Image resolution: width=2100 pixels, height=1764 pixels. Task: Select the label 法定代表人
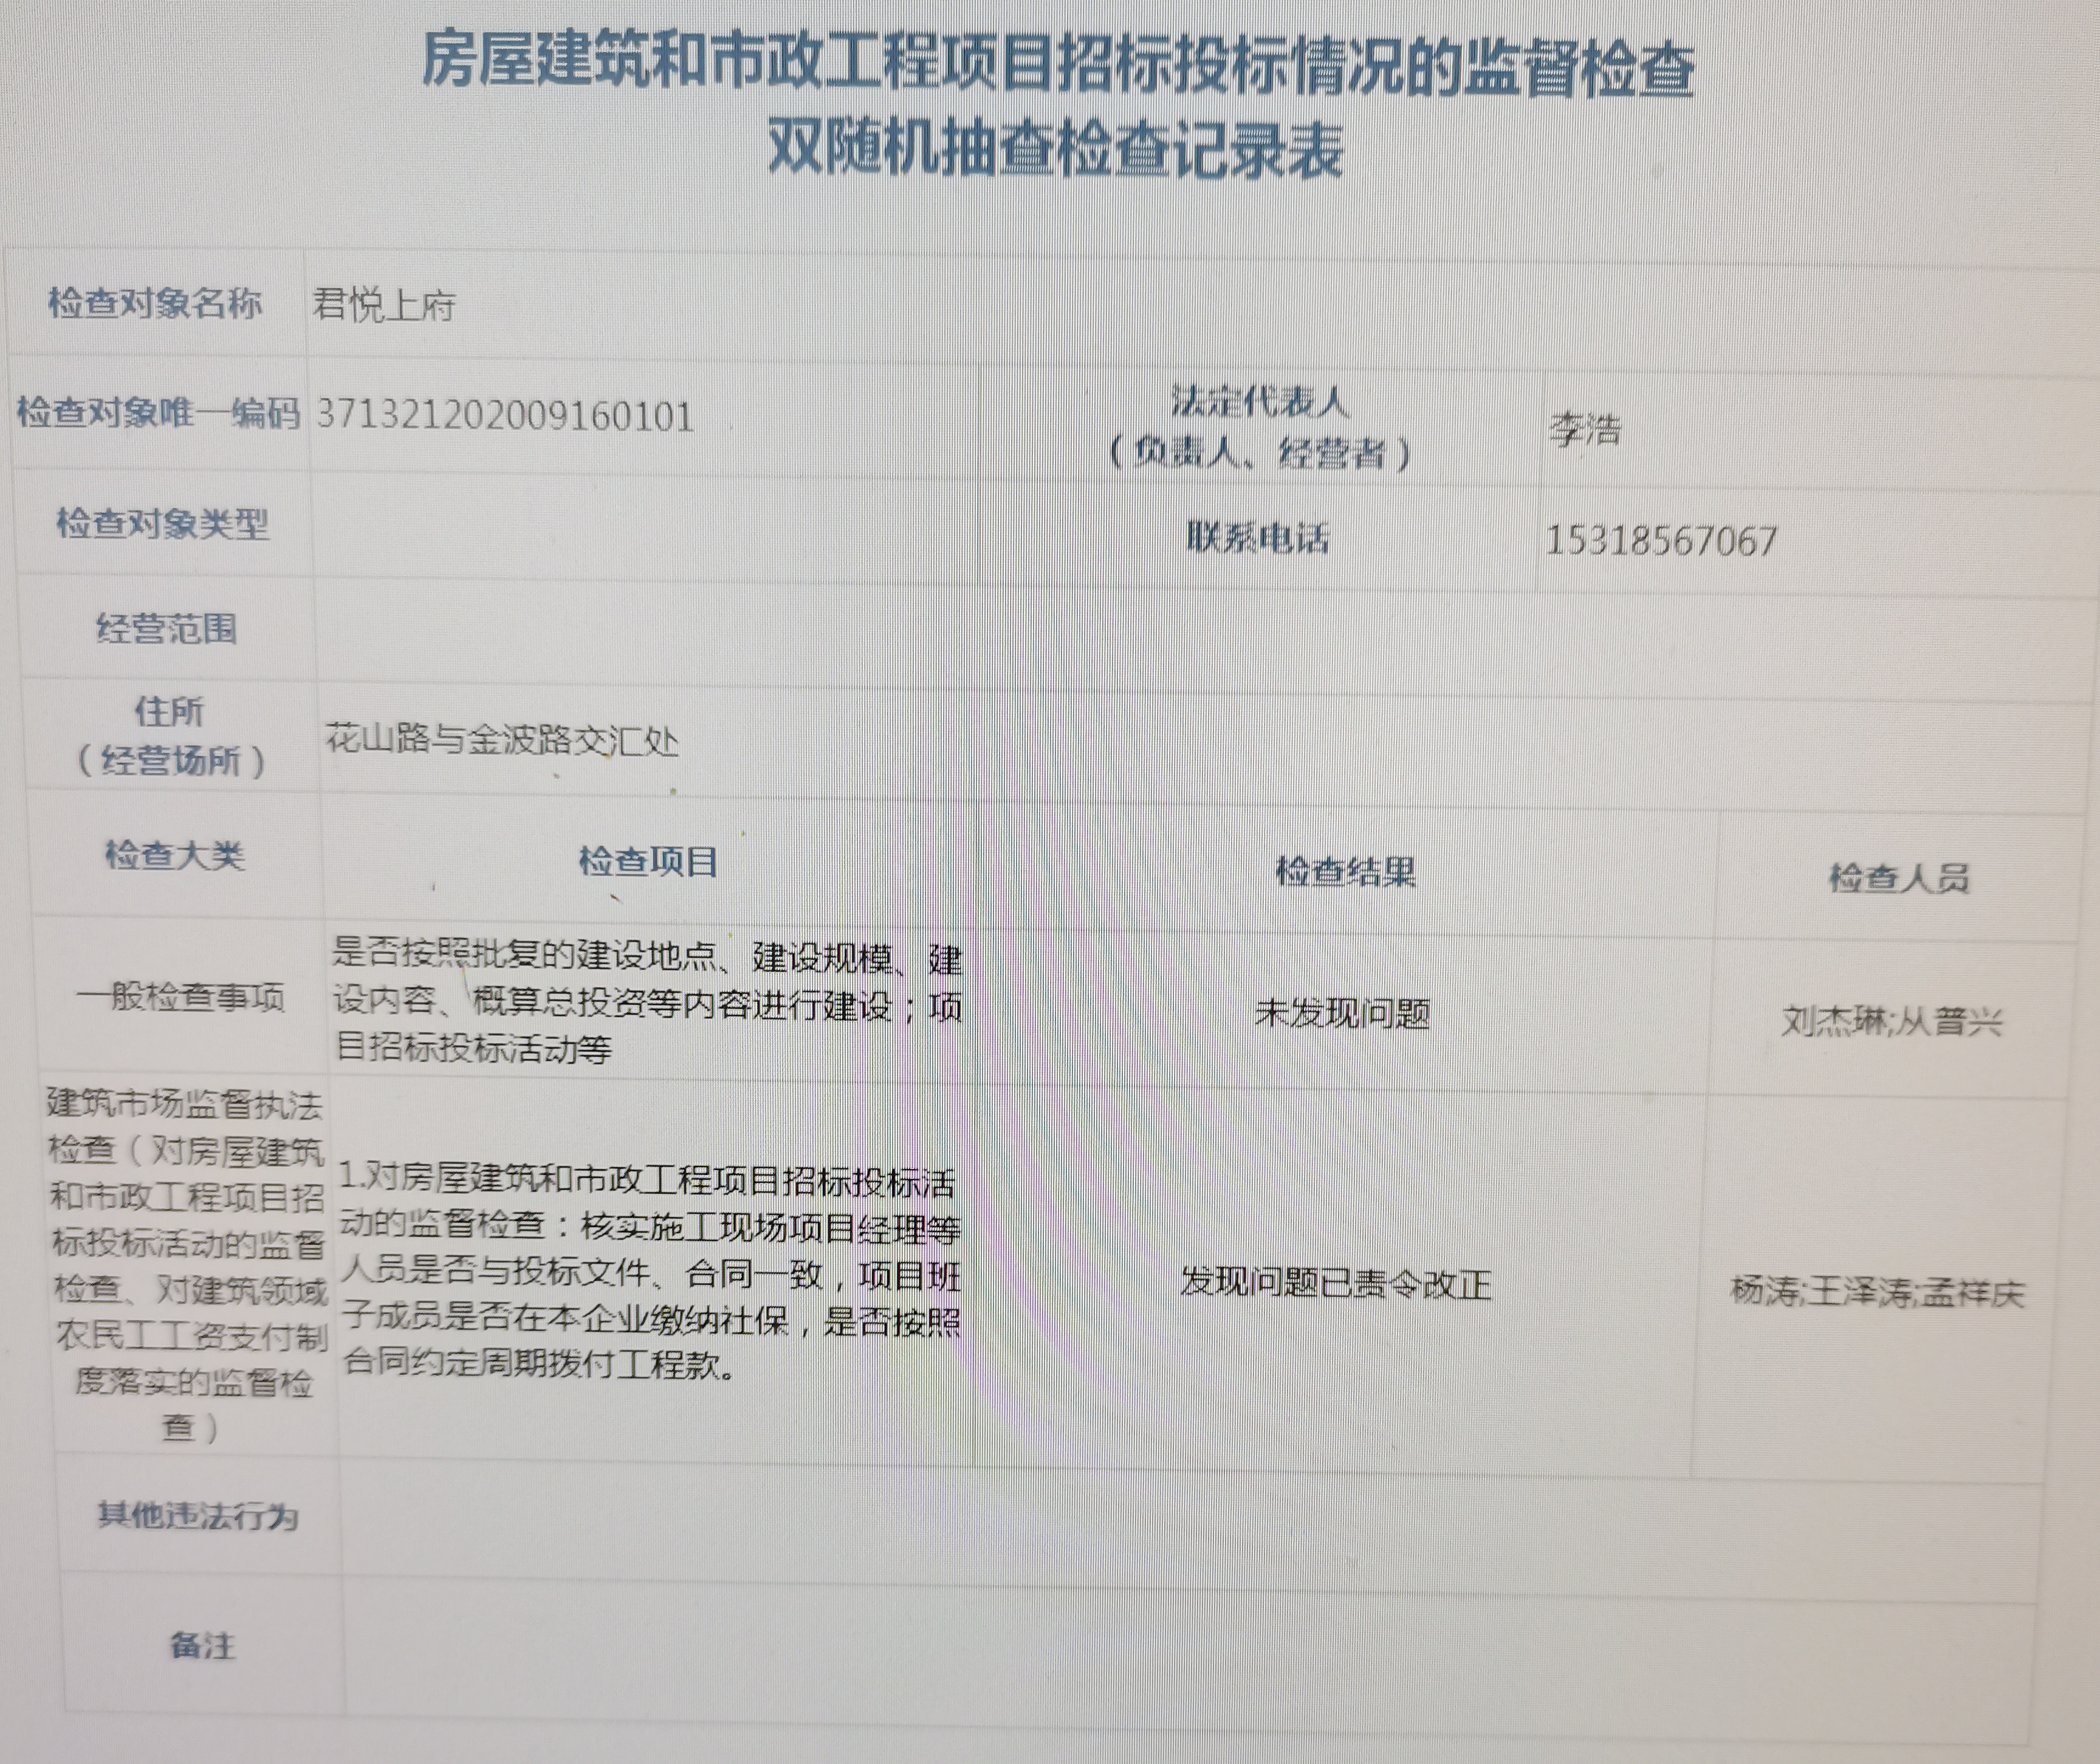[1260, 402]
